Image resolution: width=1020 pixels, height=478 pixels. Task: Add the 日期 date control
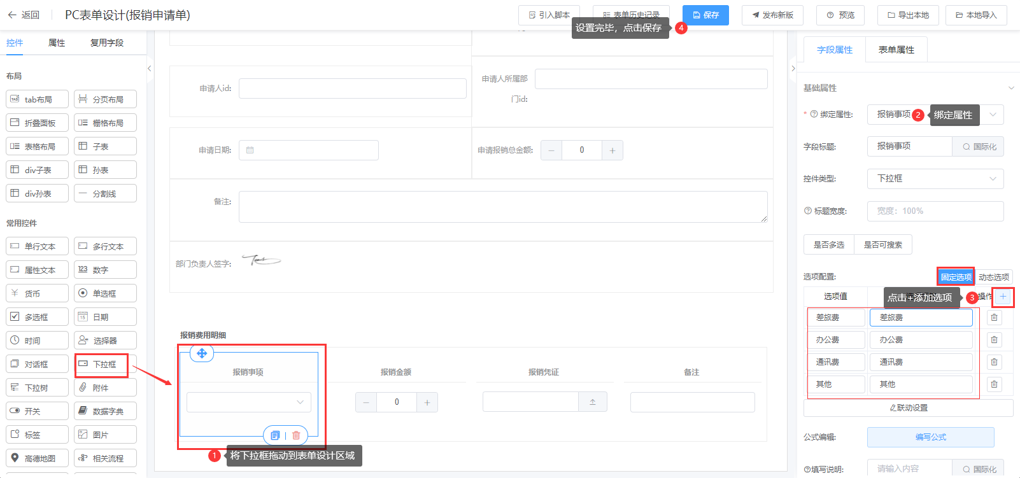tap(105, 317)
